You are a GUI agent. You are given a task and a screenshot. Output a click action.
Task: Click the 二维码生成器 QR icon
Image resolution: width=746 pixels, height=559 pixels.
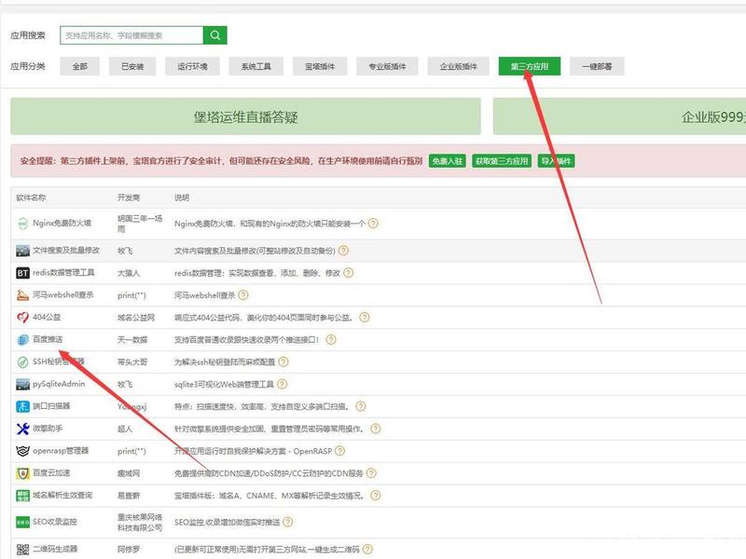click(x=22, y=550)
